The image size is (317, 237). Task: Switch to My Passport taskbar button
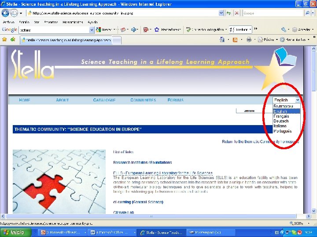210,233
